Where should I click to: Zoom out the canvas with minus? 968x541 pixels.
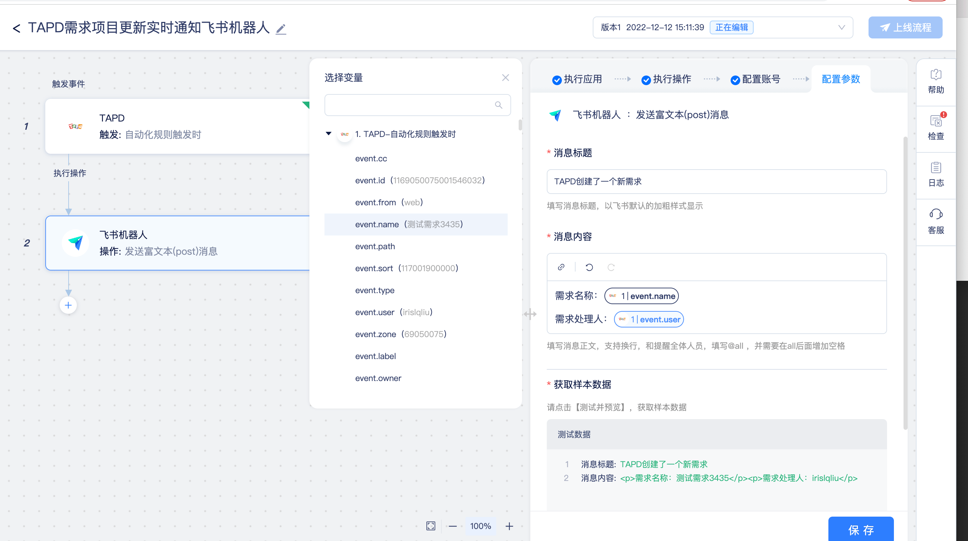click(452, 526)
